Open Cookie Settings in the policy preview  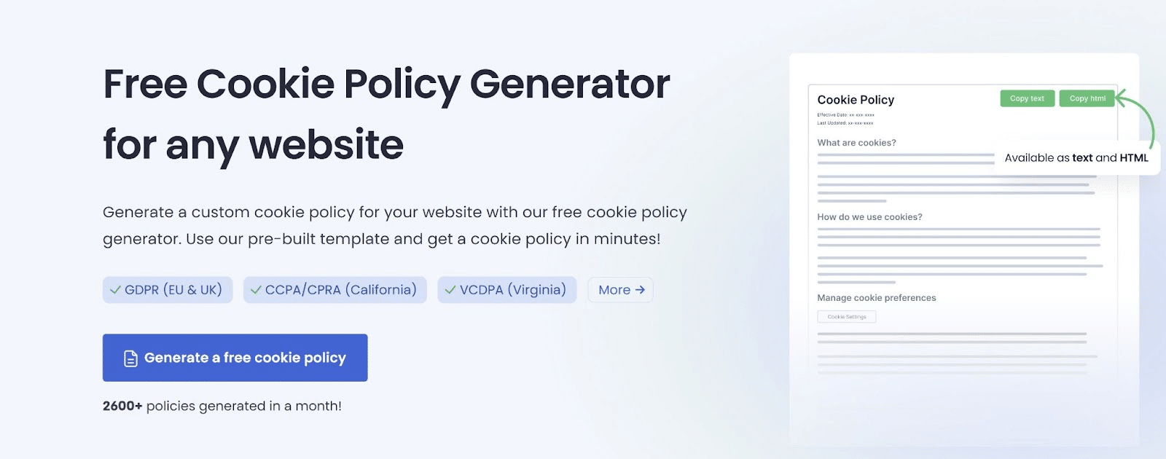click(847, 317)
